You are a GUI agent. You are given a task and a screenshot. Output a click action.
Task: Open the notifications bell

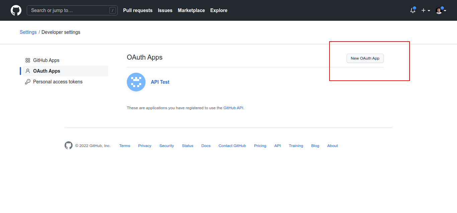[x=413, y=10]
